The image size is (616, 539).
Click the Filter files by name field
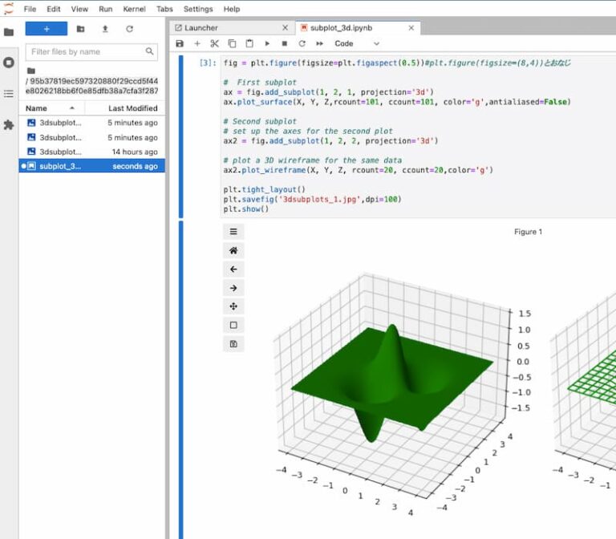pyautogui.click(x=86, y=51)
